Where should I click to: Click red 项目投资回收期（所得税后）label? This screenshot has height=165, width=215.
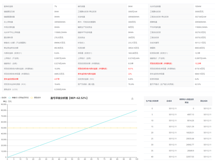pyautogui.click(x=161, y=63)
